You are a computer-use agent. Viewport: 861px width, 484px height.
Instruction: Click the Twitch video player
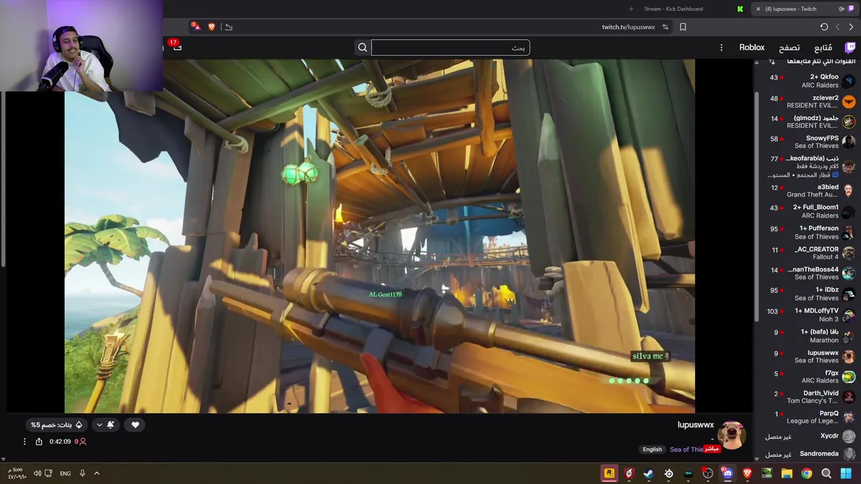379,236
